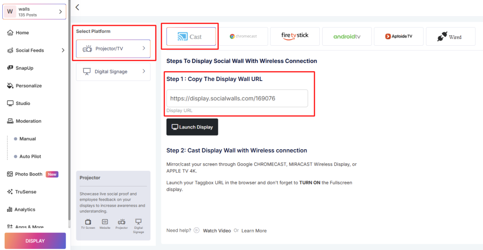Viewport: 483px width, 250px height.
Task: Select Auto Pilot moderation sub-item
Action: (30, 156)
